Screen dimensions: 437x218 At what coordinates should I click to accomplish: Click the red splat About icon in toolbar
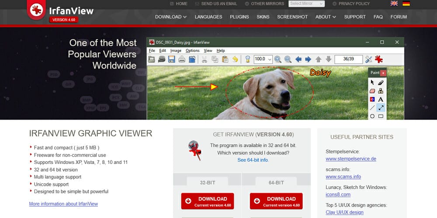pos(378,59)
